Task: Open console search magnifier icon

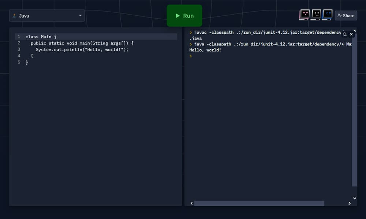Action: coord(344,34)
